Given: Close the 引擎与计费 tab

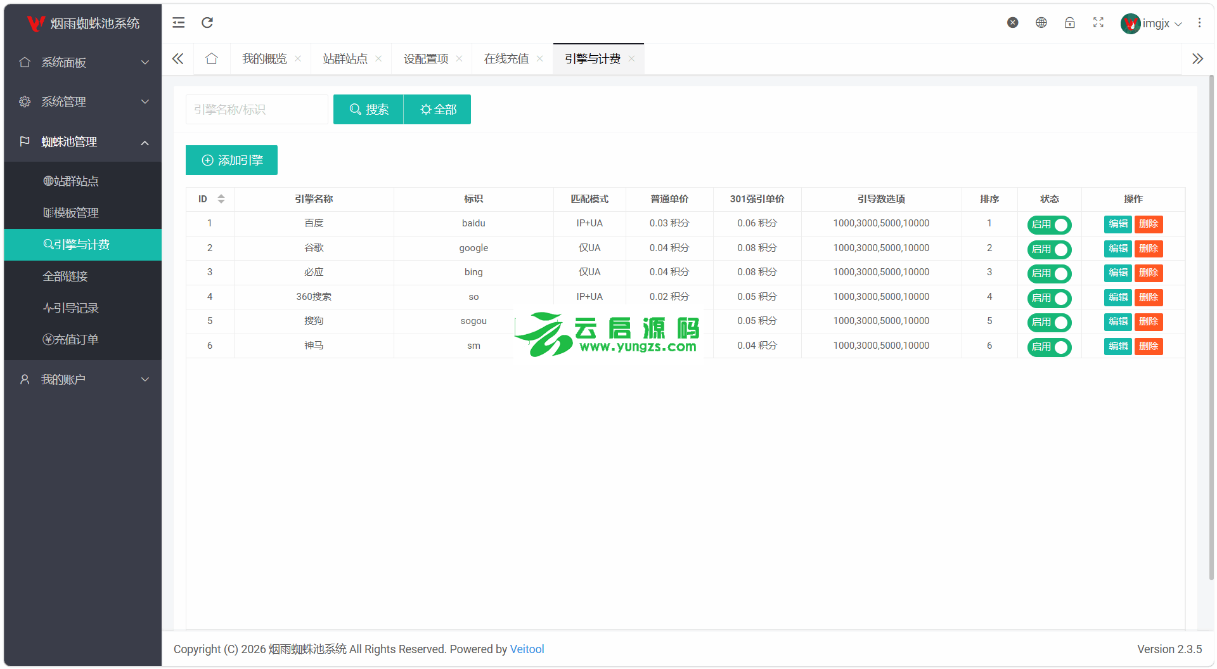Looking at the screenshot, I should click(x=631, y=59).
